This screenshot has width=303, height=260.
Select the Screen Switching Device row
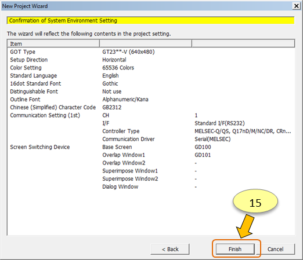point(151,147)
